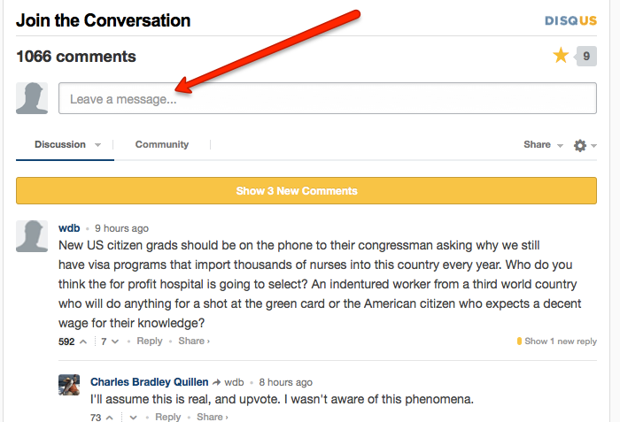Open the settings gear menu
The height and width of the screenshot is (422, 620).
click(580, 145)
